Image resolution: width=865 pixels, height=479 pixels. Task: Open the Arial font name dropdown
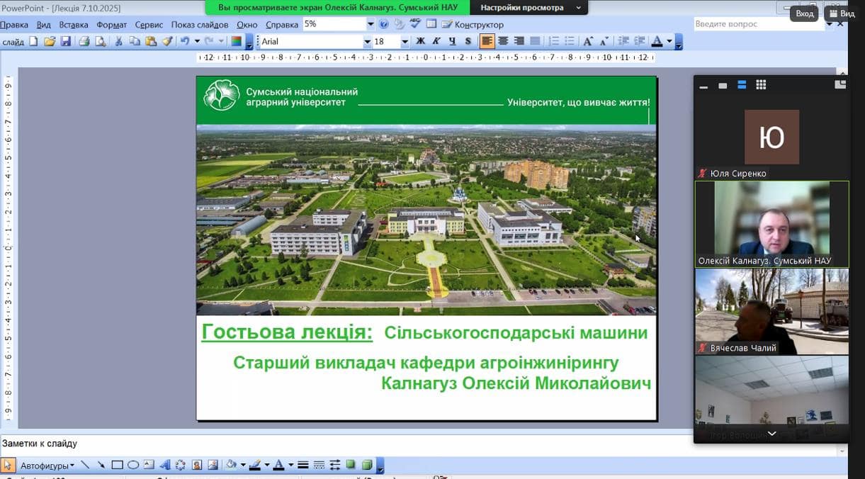367,42
